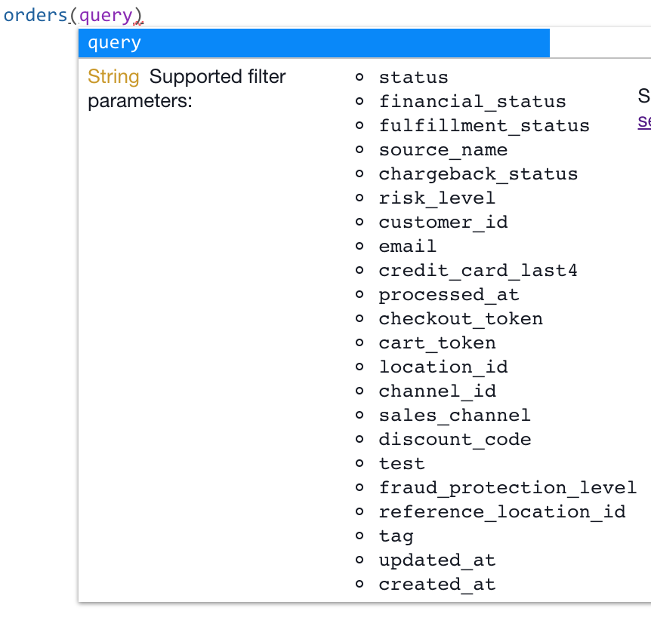Screen dimensions: 651x620
Task: Click the fulfillment_status parameter
Action: pos(484,126)
